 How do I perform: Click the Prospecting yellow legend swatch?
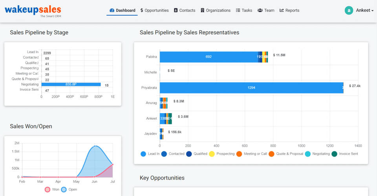pos(212,154)
